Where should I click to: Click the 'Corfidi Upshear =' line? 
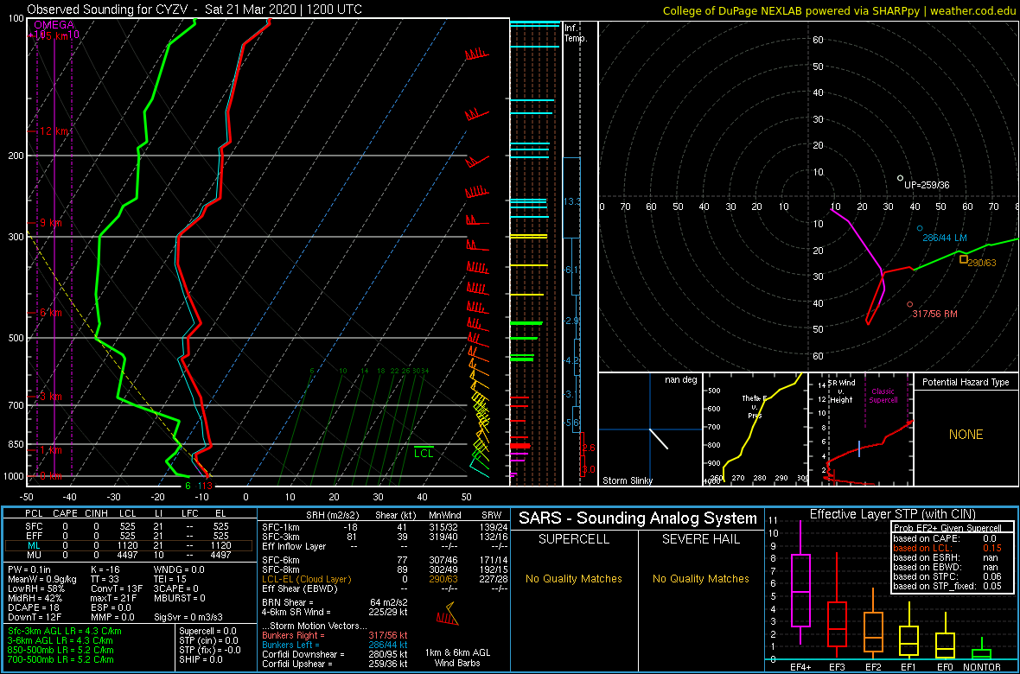click(335, 664)
